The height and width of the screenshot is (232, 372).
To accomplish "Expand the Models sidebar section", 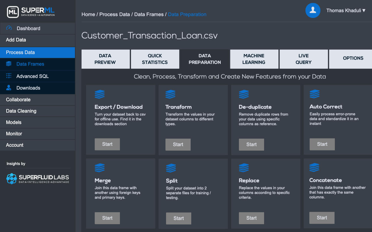I will click(14, 122).
